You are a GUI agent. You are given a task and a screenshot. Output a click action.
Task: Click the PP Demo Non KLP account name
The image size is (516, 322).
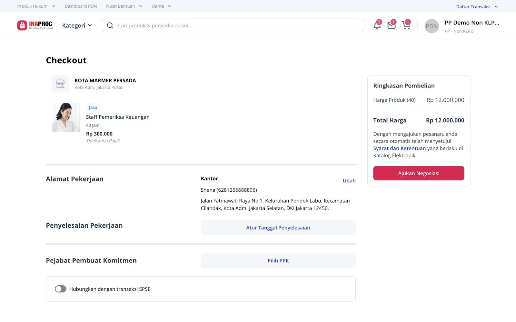coord(472,23)
